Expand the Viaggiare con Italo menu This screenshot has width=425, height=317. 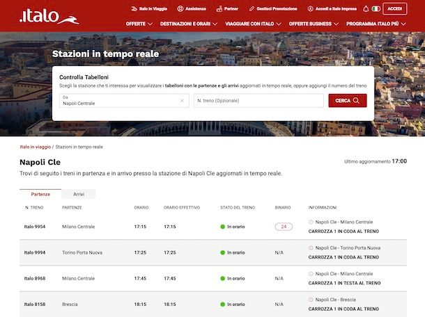pyautogui.click(x=253, y=24)
